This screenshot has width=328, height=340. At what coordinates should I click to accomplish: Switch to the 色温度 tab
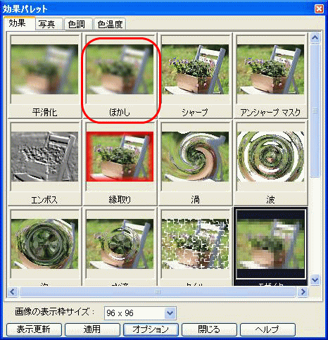(x=110, y=24)
